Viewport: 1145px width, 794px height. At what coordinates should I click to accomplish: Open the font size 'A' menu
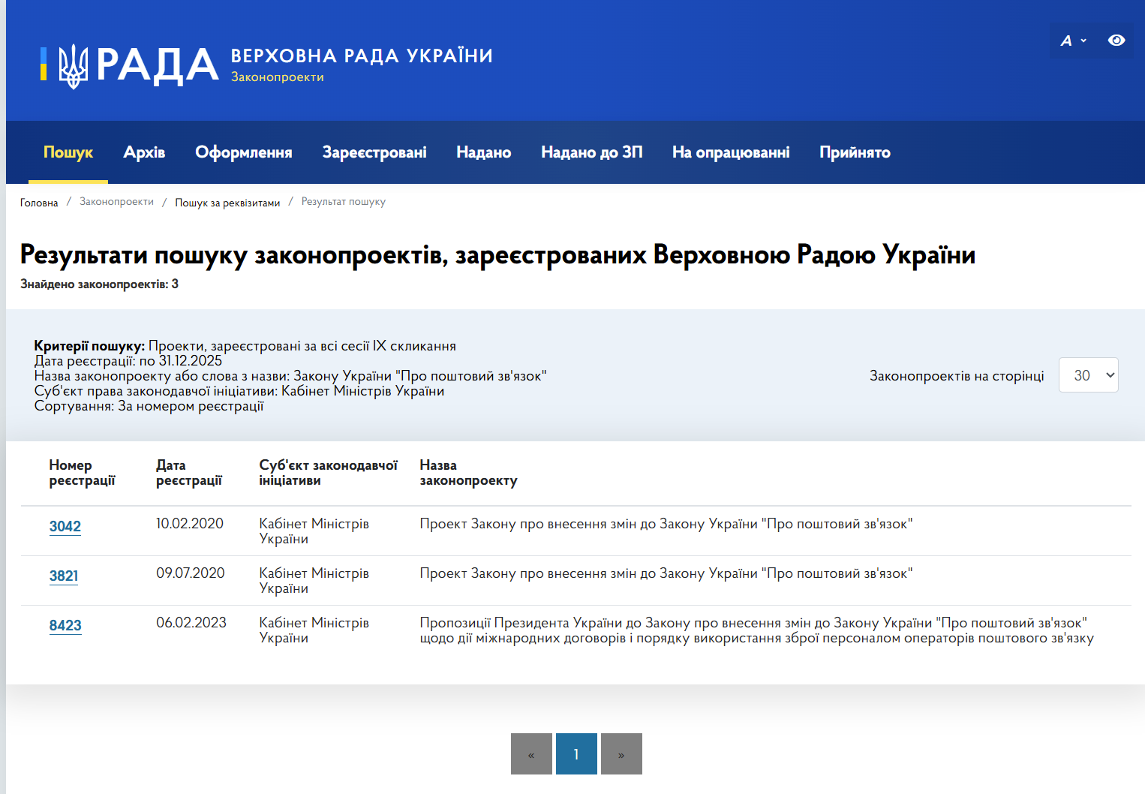[x=1073, y=41]
